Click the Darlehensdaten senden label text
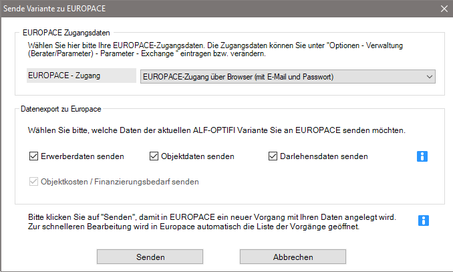Screen dimensions: 453x272 click(x=324, y=156)
